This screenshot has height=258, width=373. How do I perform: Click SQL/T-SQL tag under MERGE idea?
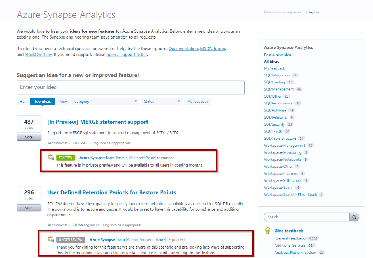coord(80,143)
